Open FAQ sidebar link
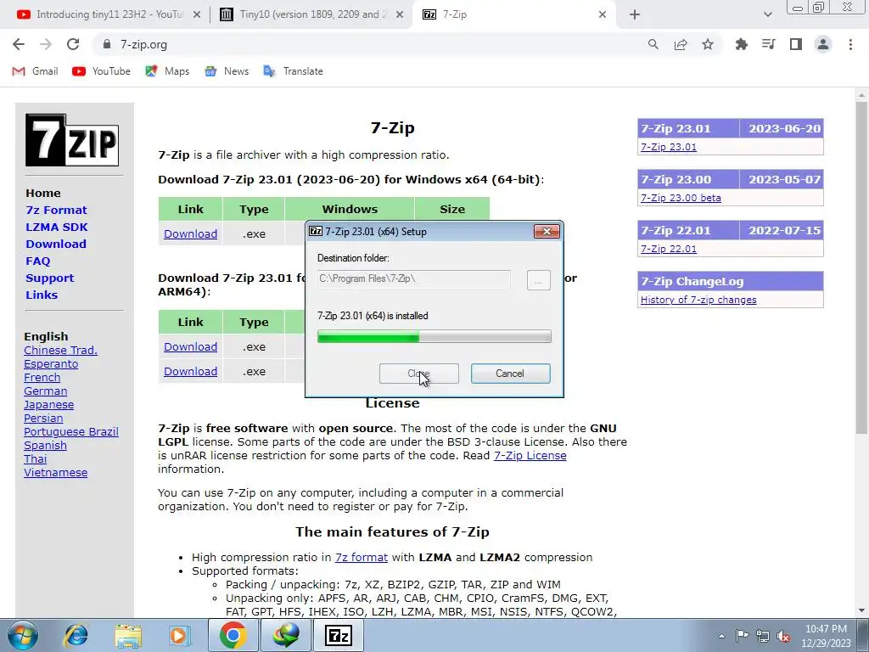Screen dimensions: 869x652 point(37,261)
